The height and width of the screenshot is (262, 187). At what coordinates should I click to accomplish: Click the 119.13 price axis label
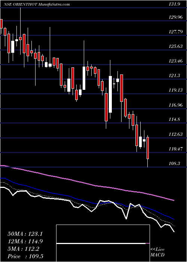(176, 90)
